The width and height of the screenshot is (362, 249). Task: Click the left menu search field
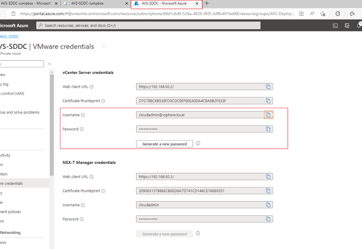(22, 64)
